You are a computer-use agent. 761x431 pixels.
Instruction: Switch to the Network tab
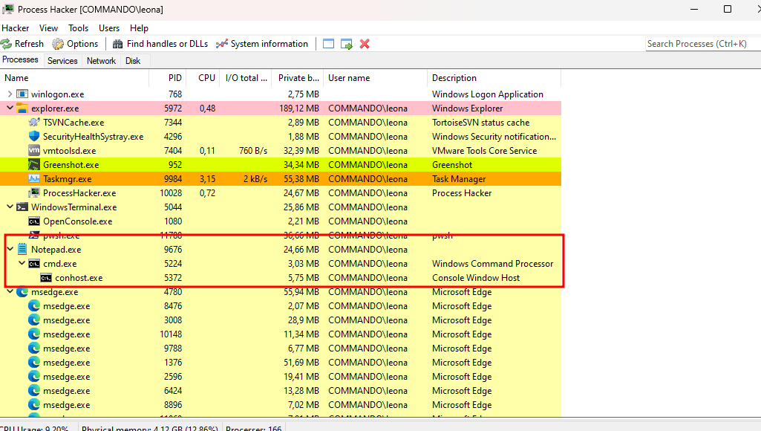tap(101, 61)
